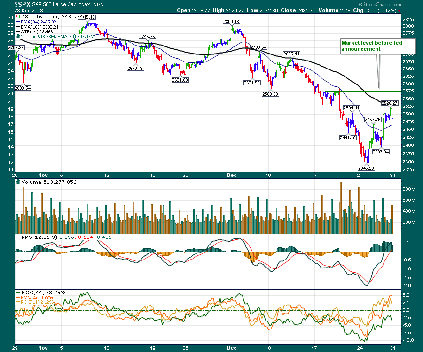
Task: Select the Market level before fed announcement note
Action: pyautogui.click(x=377, y=46)
